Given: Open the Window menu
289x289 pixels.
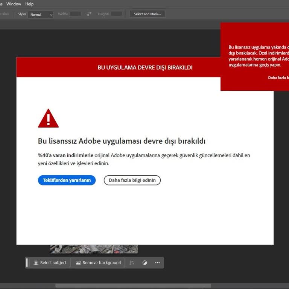Looking at the screenshot, I should pyautogui.click(x=14, y=4).
